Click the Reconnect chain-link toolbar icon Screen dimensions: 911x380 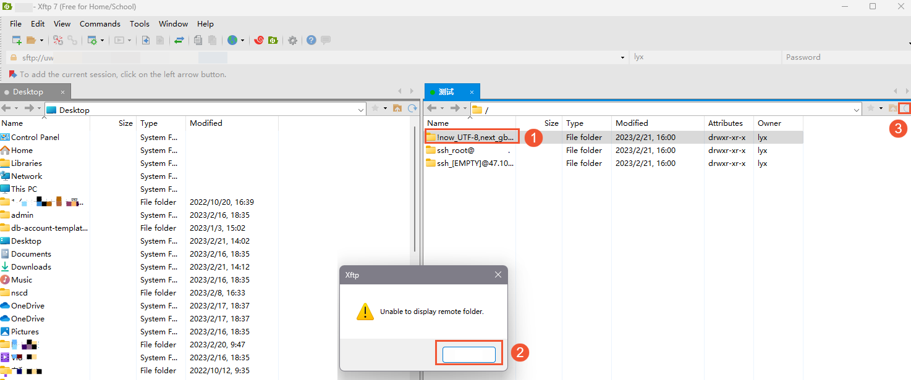[72, 40]
